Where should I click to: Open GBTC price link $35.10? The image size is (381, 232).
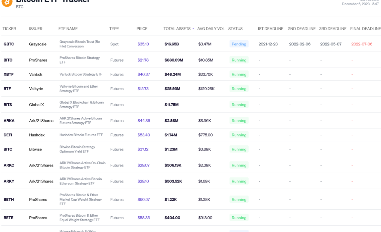143,44
